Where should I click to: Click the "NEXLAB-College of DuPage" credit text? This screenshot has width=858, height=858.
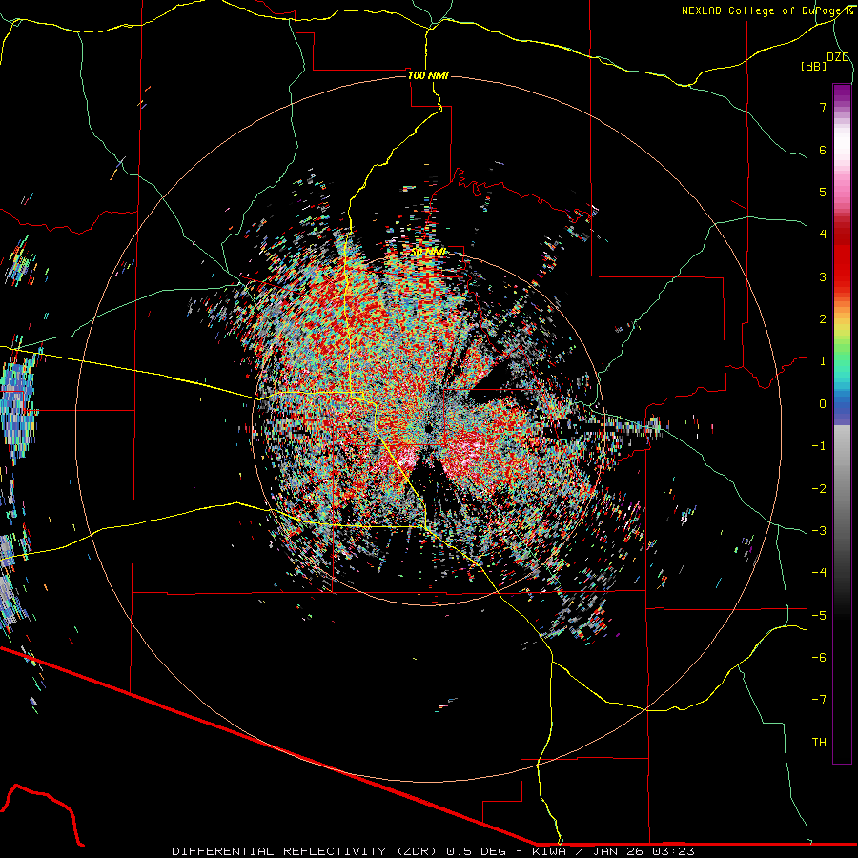(764, 10)
